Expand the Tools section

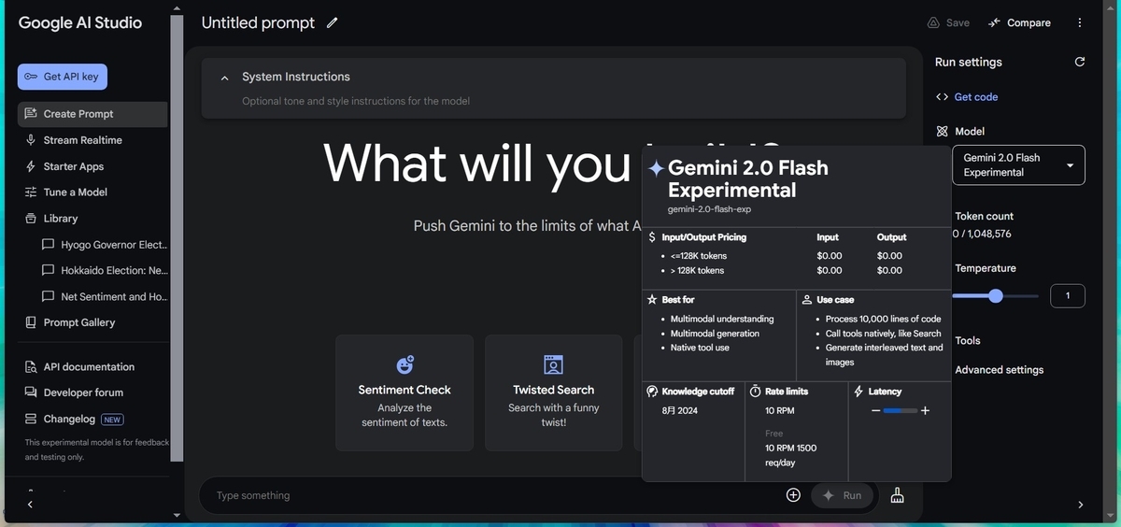tap(968, 341)
